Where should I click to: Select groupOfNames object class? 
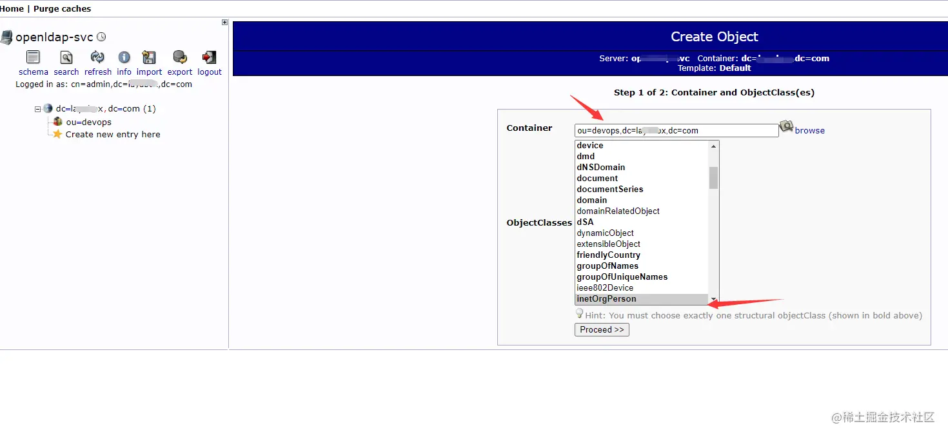click(x=642, y=266)
